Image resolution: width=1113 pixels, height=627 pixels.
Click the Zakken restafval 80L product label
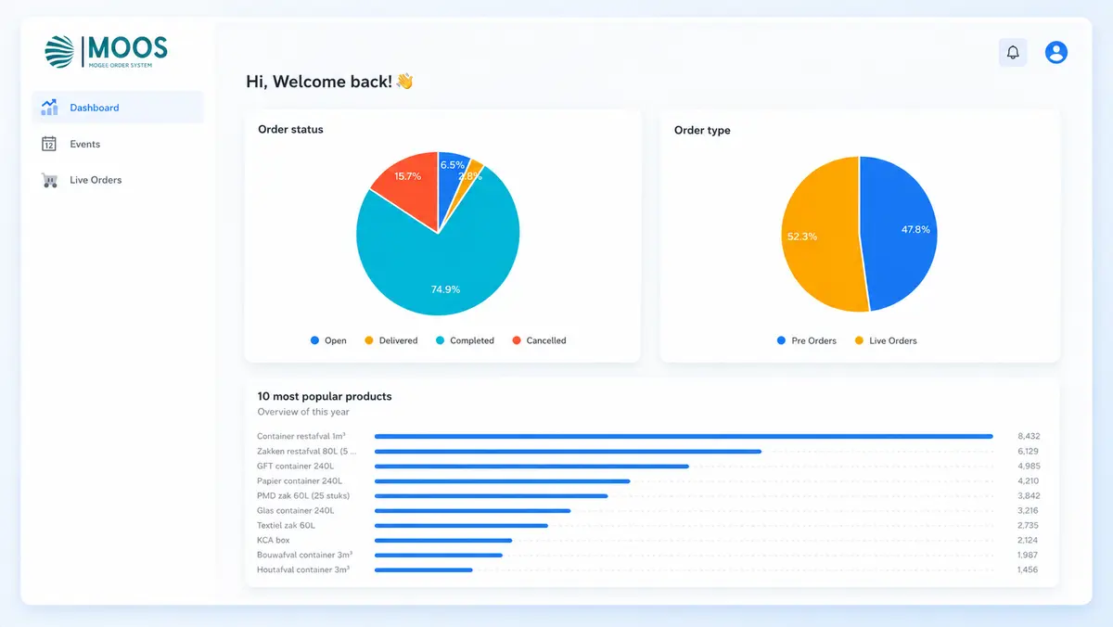(307, 451)
